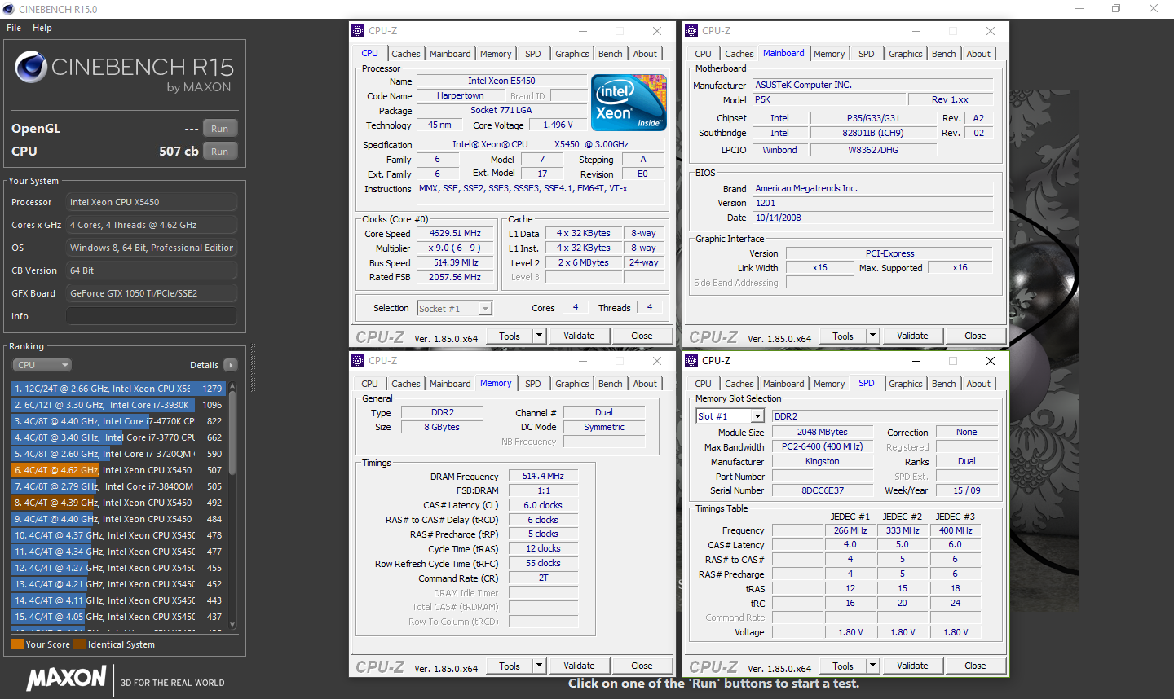The width and height of the screenshot is (1174, 699).
Task: Click scrollbar down arrow in ranking list
Action: tap(232, 626)
